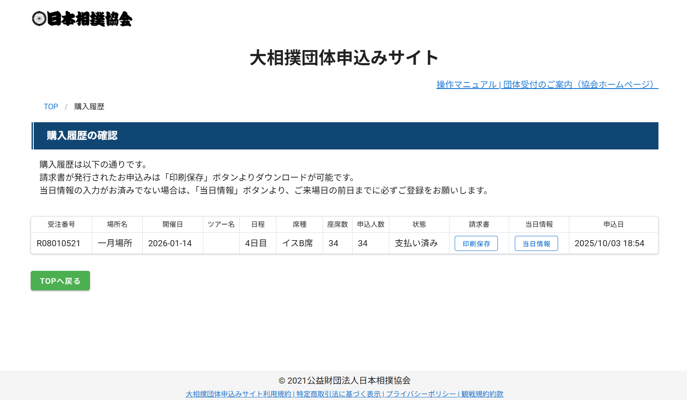Screen dimensions: 687x400
Task: Click the 印刷保存 invoice button
Action: tap(476, 244)
